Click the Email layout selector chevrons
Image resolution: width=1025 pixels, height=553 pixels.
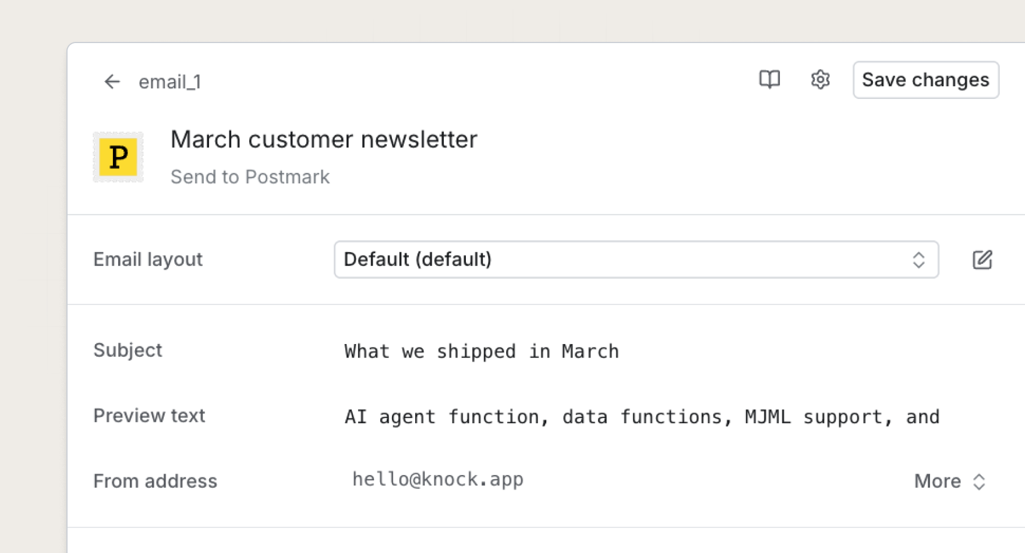918,260
